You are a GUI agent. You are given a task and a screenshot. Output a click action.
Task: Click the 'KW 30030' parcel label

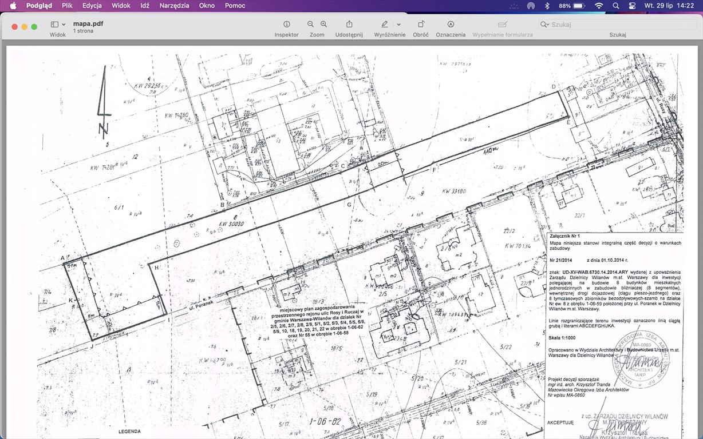(x=231, y=225)
